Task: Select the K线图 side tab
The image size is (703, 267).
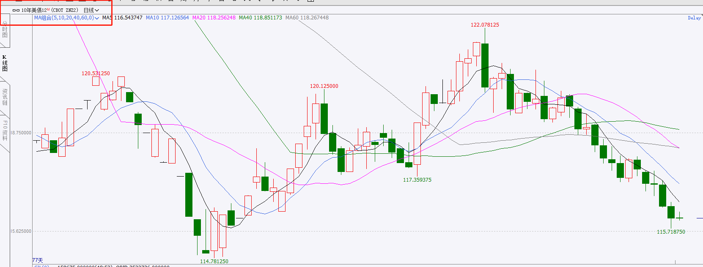Action: [5, 63]
